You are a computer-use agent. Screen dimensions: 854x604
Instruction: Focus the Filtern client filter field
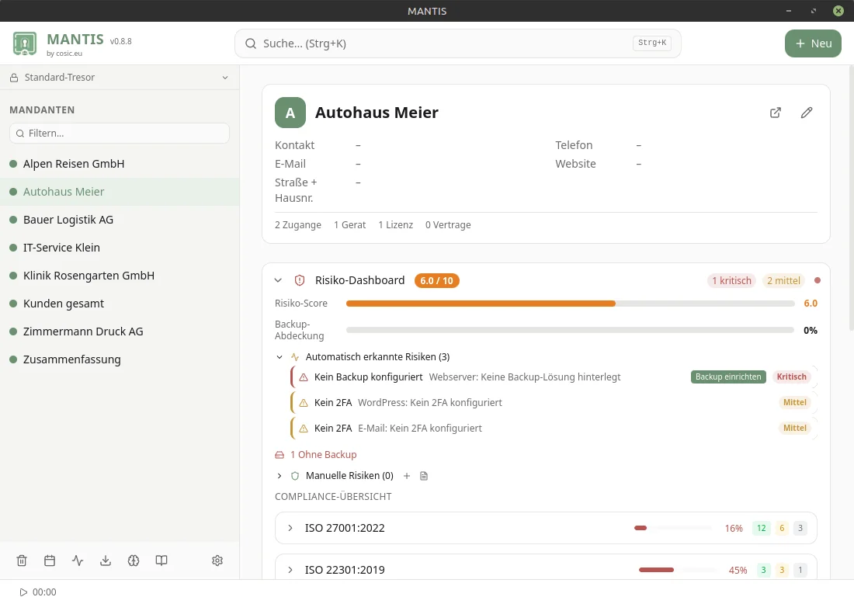[120, 134]
